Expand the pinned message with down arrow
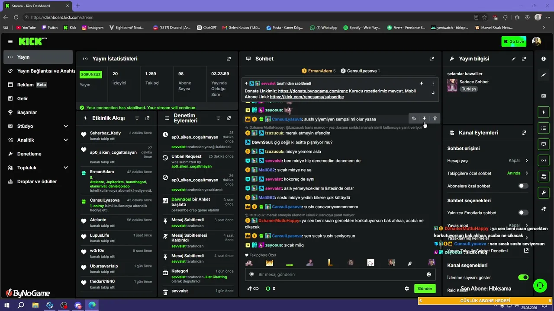Viewport: 554px width, 311px height. pyautogui.click(x=433, y=93)
